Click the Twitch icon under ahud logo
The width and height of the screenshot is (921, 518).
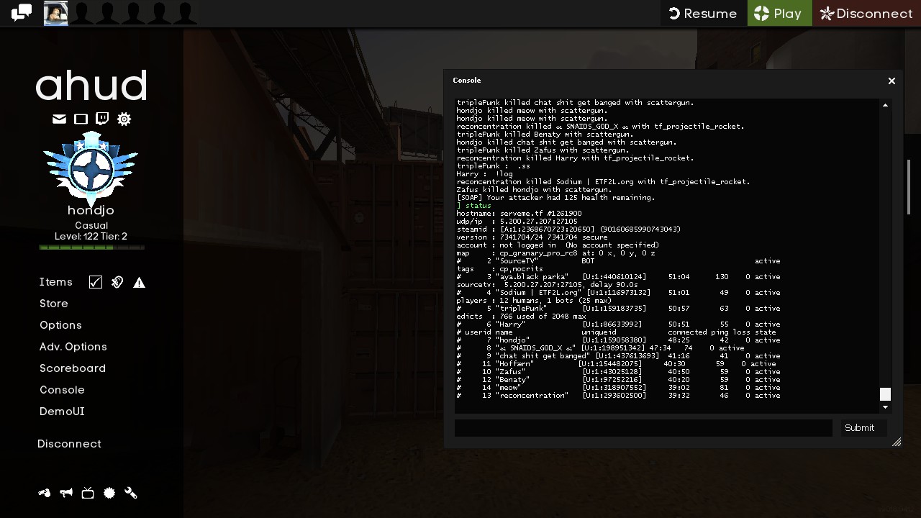tap(102, 119)
